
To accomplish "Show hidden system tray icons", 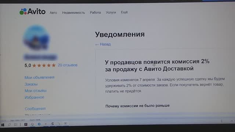I will click(232, 121).
